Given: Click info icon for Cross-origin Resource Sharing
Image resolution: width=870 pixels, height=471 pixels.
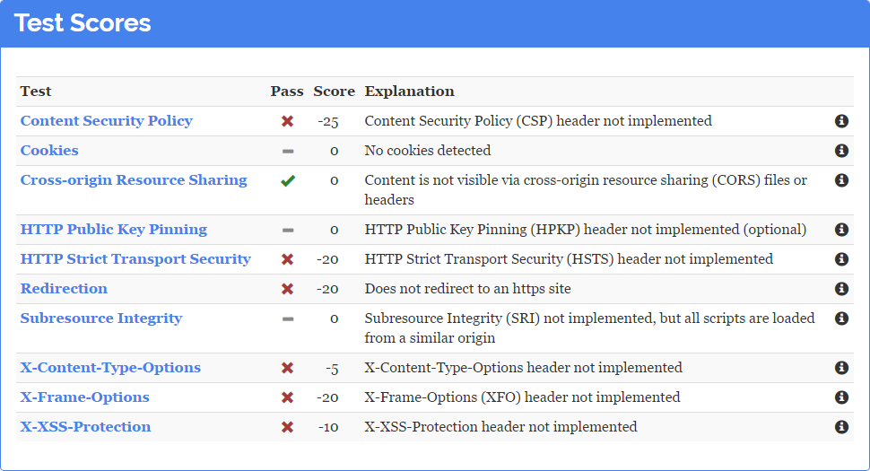Looking at the screenshot, I should pos(841,180).
